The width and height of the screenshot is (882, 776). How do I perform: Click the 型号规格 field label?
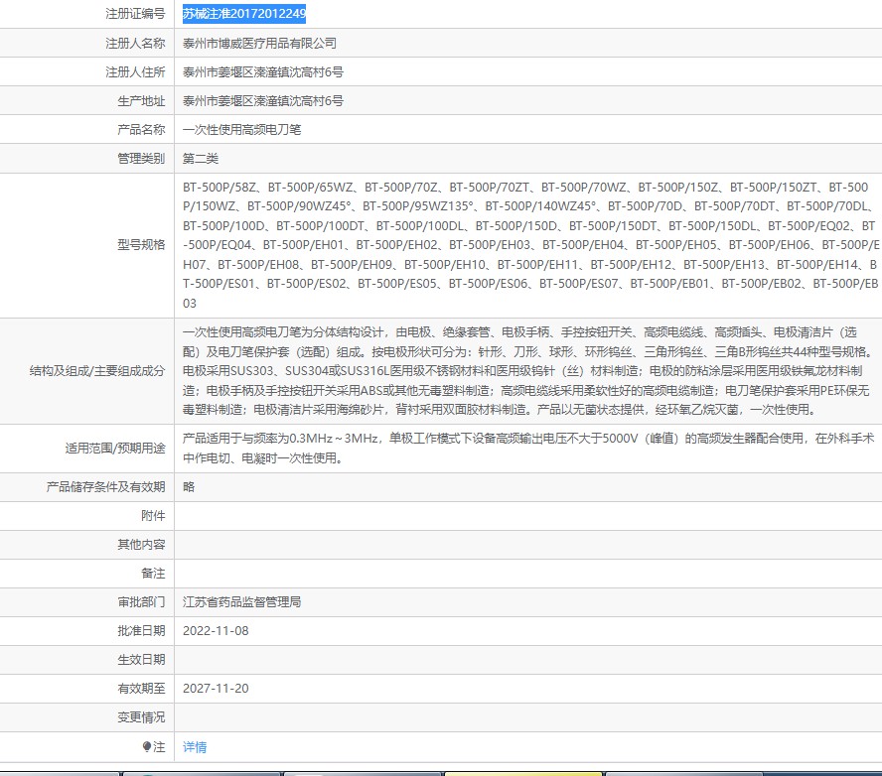pyautogui.click(x=141, y=245)
